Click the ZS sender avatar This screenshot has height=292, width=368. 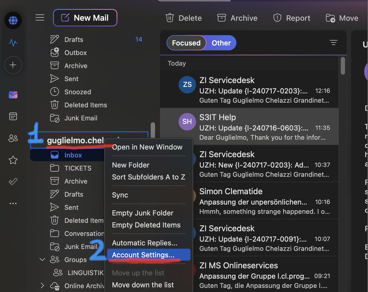[x=187, y=84]
